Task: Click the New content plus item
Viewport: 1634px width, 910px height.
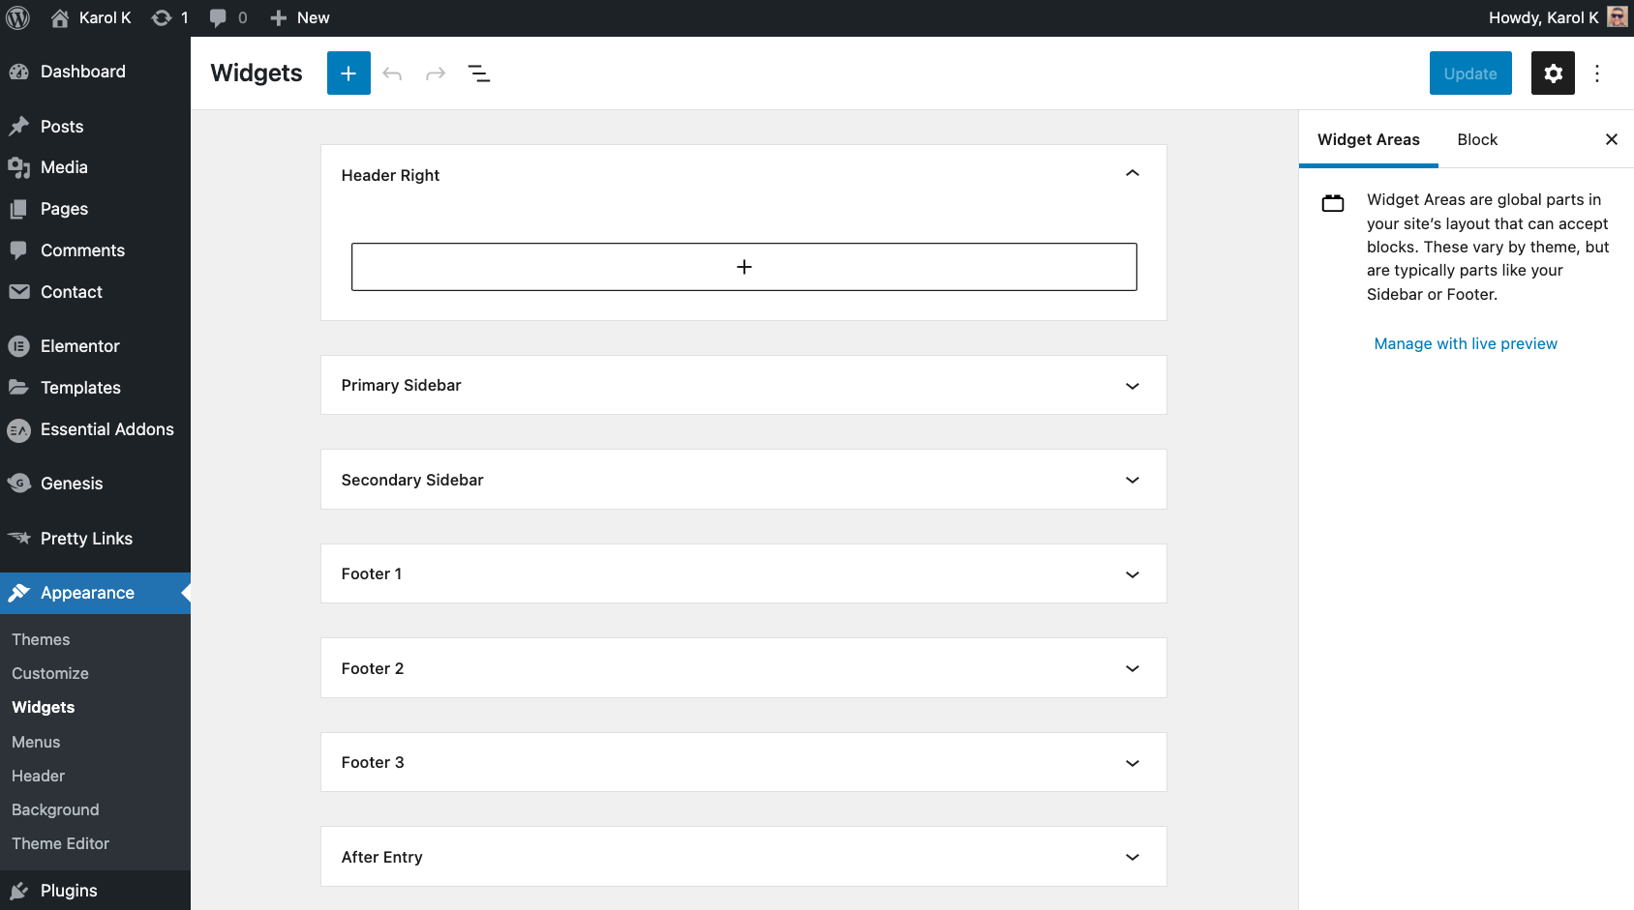Action: point(299,17)
